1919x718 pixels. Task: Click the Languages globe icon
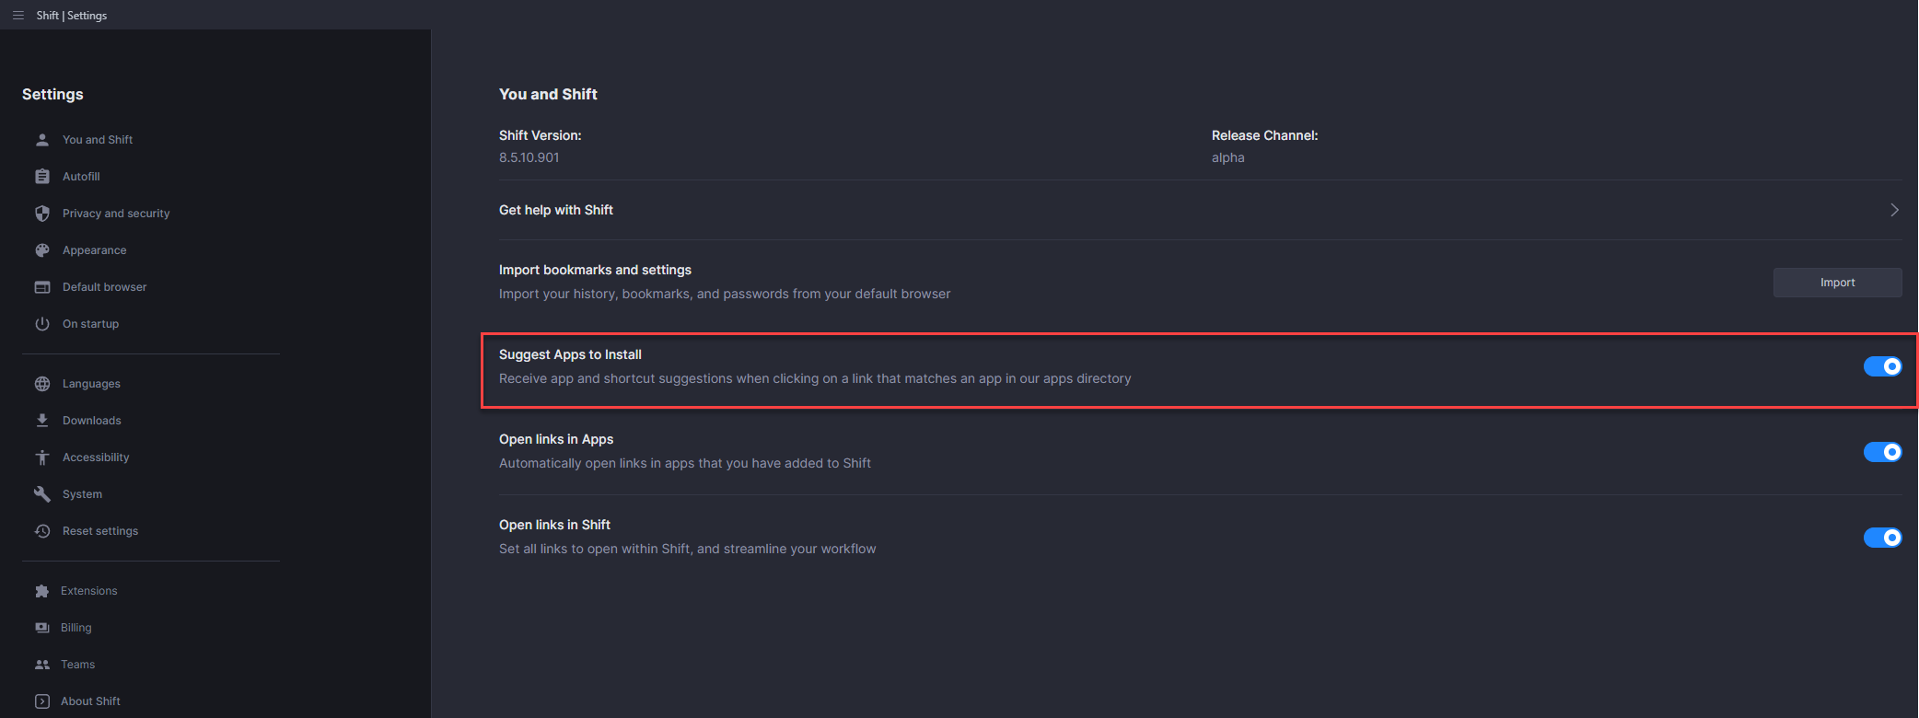42,384
